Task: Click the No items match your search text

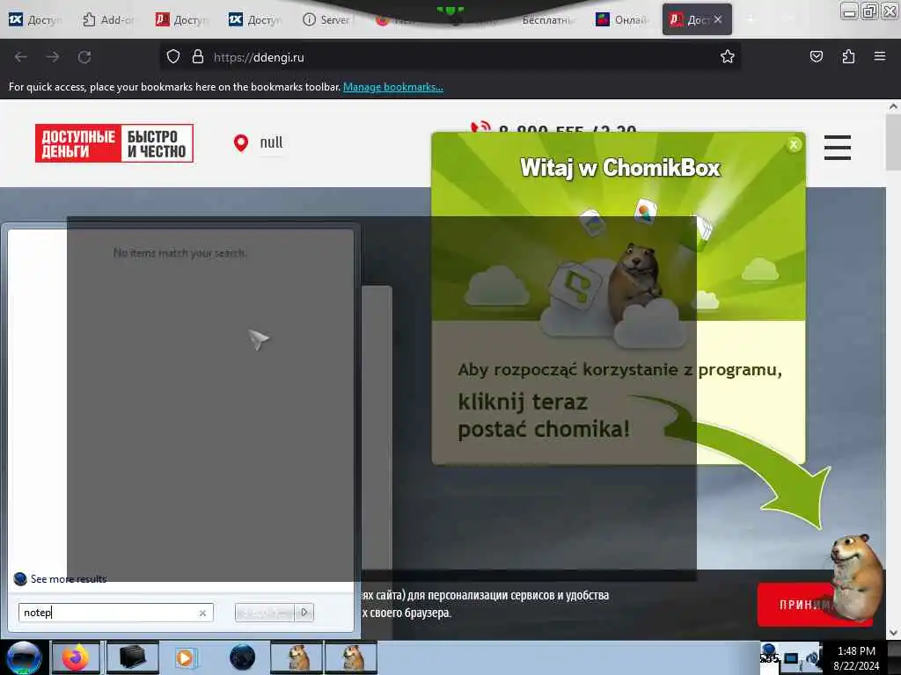Action: pyautogui.click(x=179, y=252)
